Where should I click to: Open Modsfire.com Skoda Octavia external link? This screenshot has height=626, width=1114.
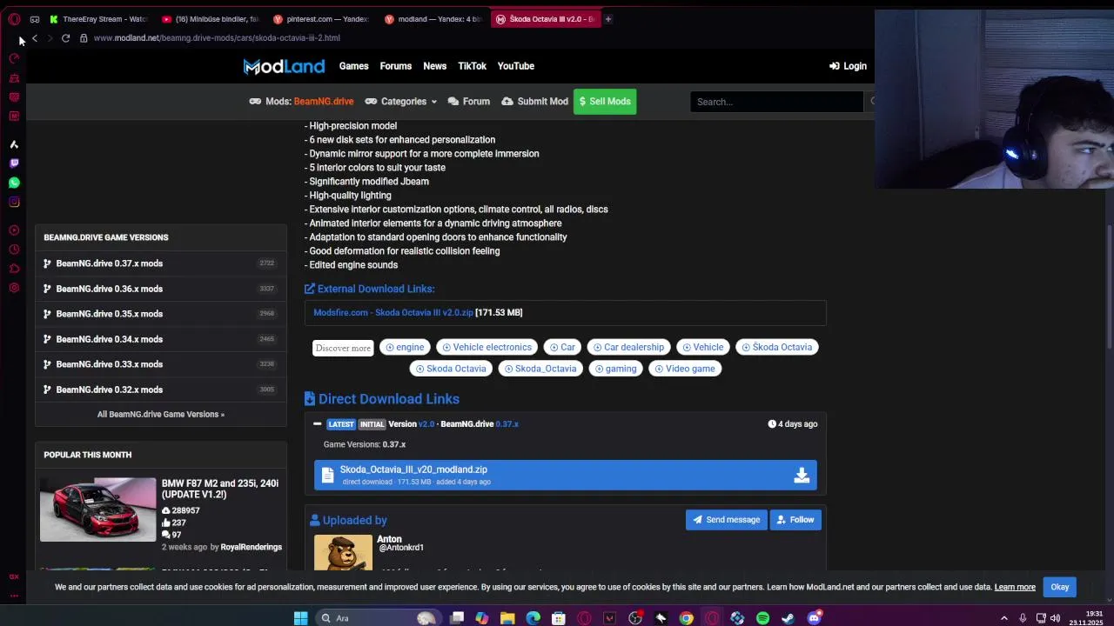[393, 312]
